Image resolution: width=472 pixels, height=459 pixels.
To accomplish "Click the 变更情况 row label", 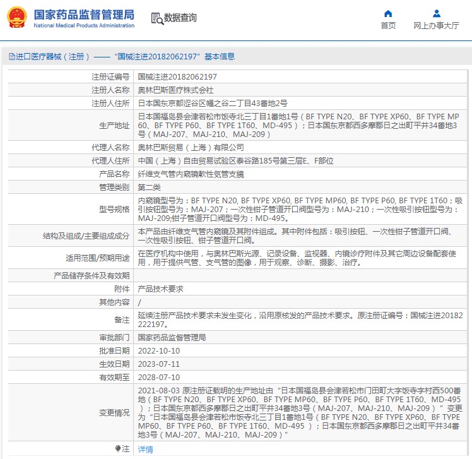I will point(114,413).
